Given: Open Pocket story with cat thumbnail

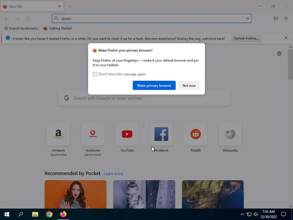Looking at the screenshot, I should click(x=144, y=195).
